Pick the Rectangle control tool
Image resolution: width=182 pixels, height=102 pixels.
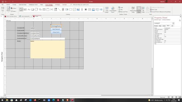[71, 9]
